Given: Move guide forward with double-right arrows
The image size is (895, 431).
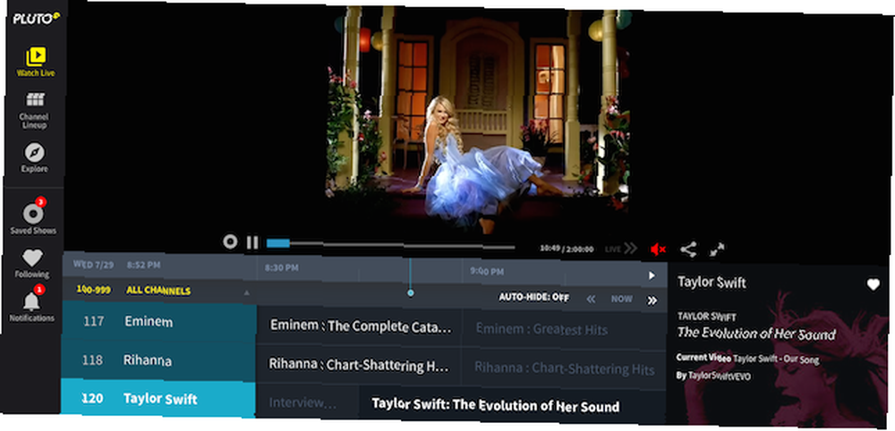Looking at the screenshot, I should pyautogui.click(x=652, y=300).
